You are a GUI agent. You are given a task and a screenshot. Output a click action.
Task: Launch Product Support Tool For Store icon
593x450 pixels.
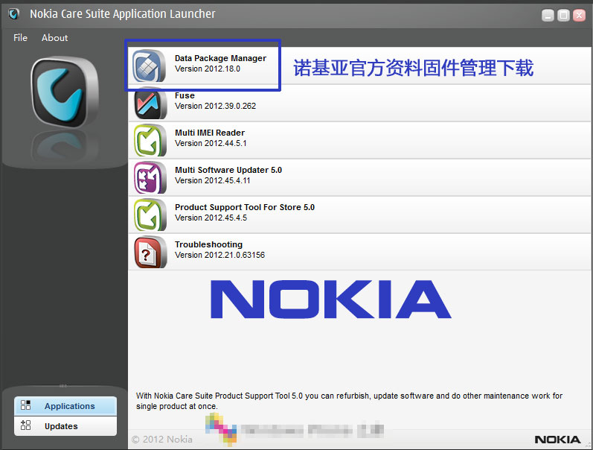click(150, 215)
